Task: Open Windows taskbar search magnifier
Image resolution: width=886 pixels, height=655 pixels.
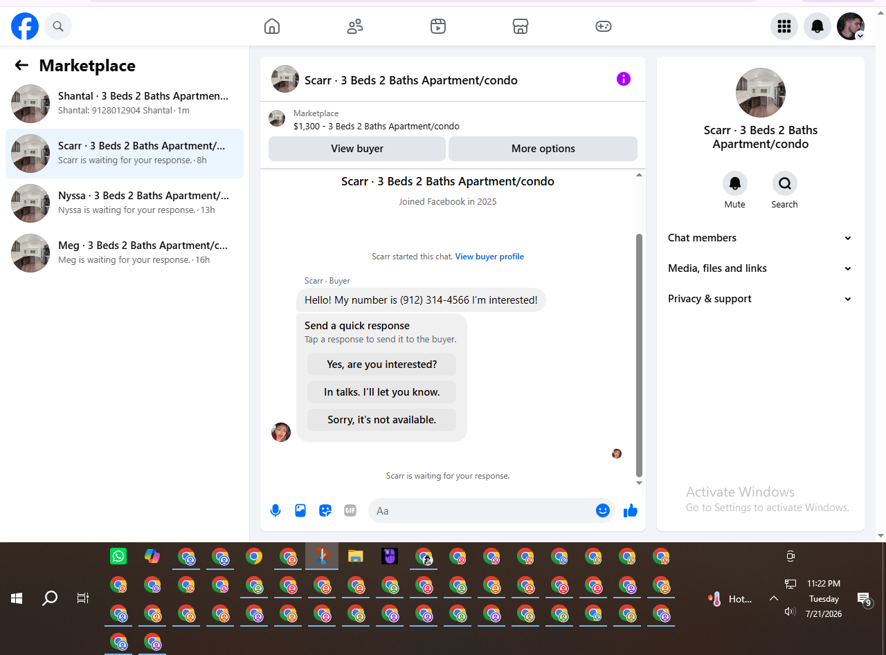Action: pos(50,598)
